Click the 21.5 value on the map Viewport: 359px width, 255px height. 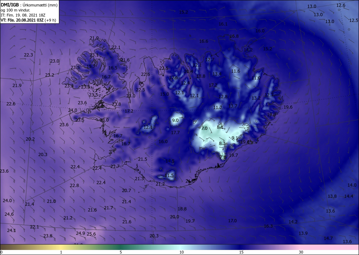click(x=143, y=159)
